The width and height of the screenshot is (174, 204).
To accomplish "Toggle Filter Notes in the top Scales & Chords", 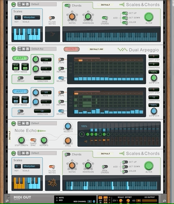I will 52,18.
